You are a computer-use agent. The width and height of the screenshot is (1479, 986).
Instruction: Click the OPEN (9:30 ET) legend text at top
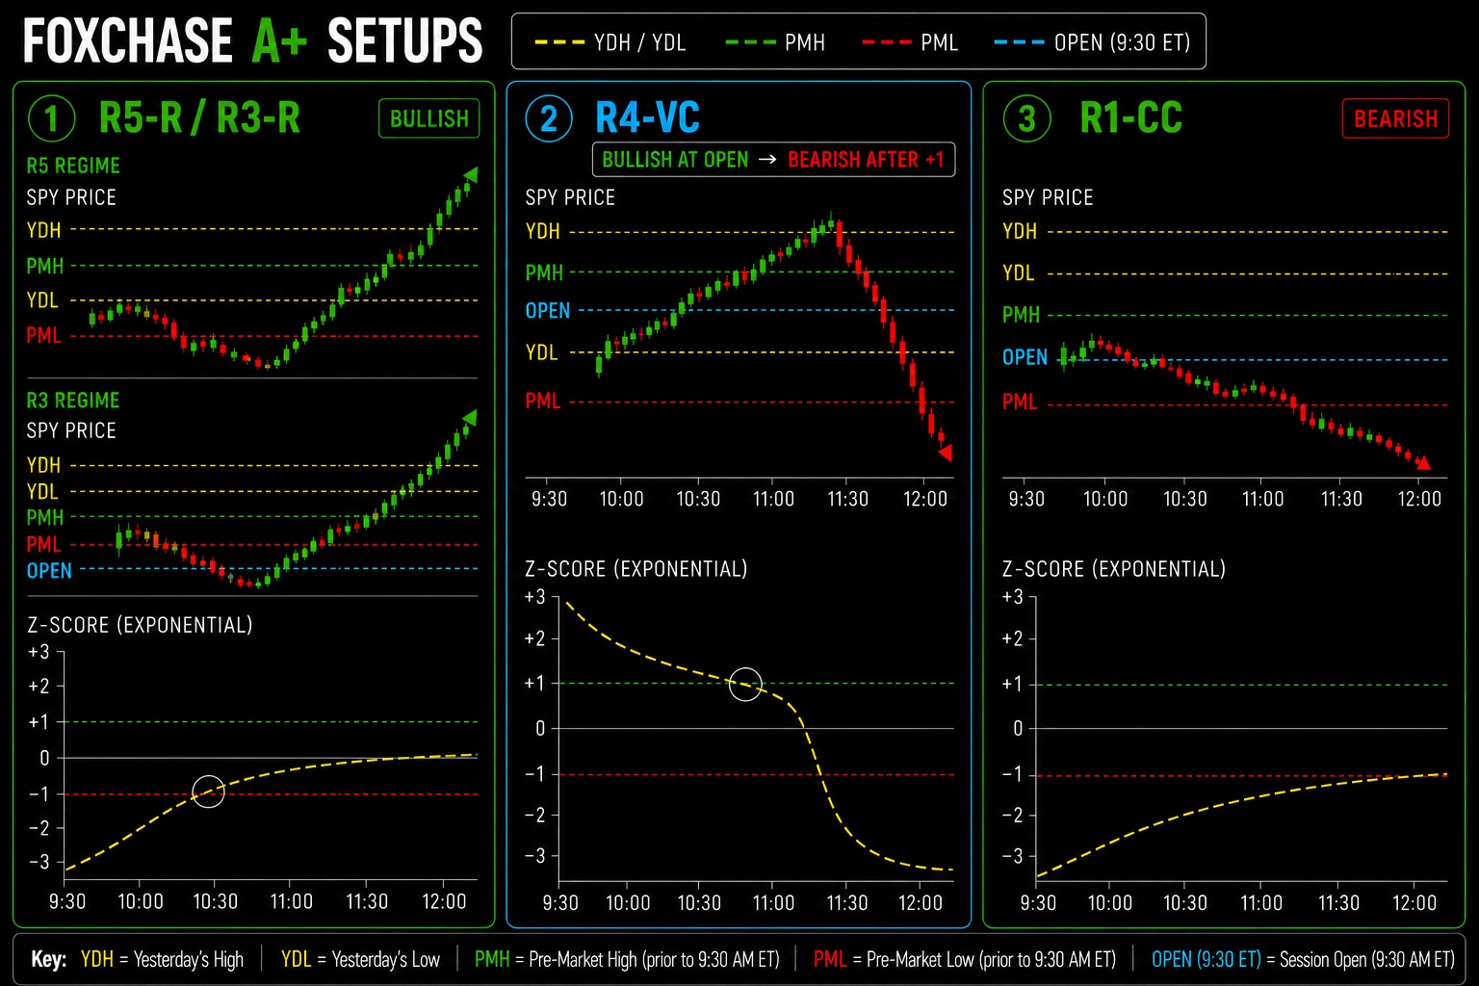1122,42
